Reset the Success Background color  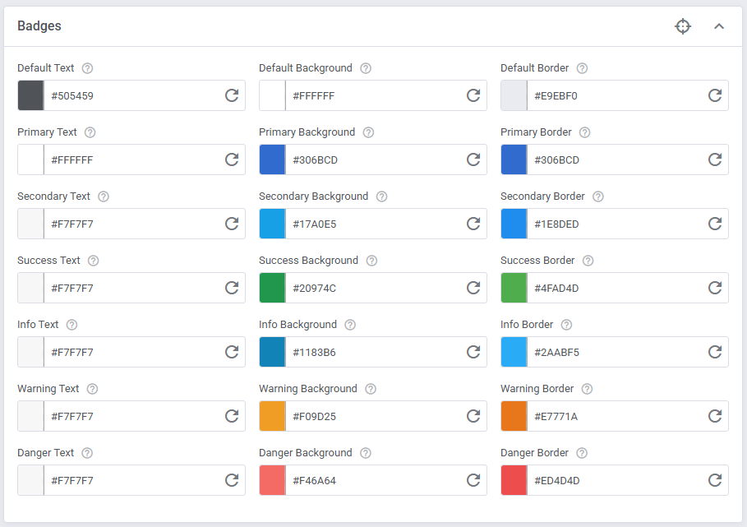pos(473,288)
